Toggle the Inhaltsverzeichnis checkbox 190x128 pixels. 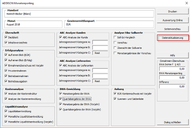tap(6, 42)
